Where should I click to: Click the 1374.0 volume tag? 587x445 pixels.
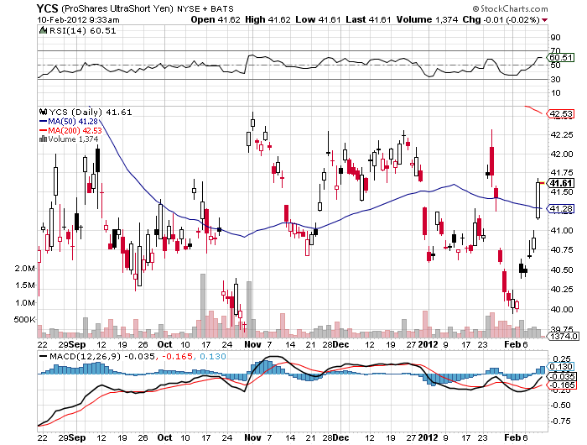point(564,336)
